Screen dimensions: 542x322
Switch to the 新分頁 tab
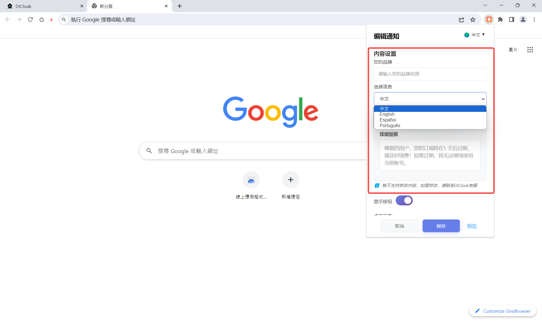tap(130, 6)
